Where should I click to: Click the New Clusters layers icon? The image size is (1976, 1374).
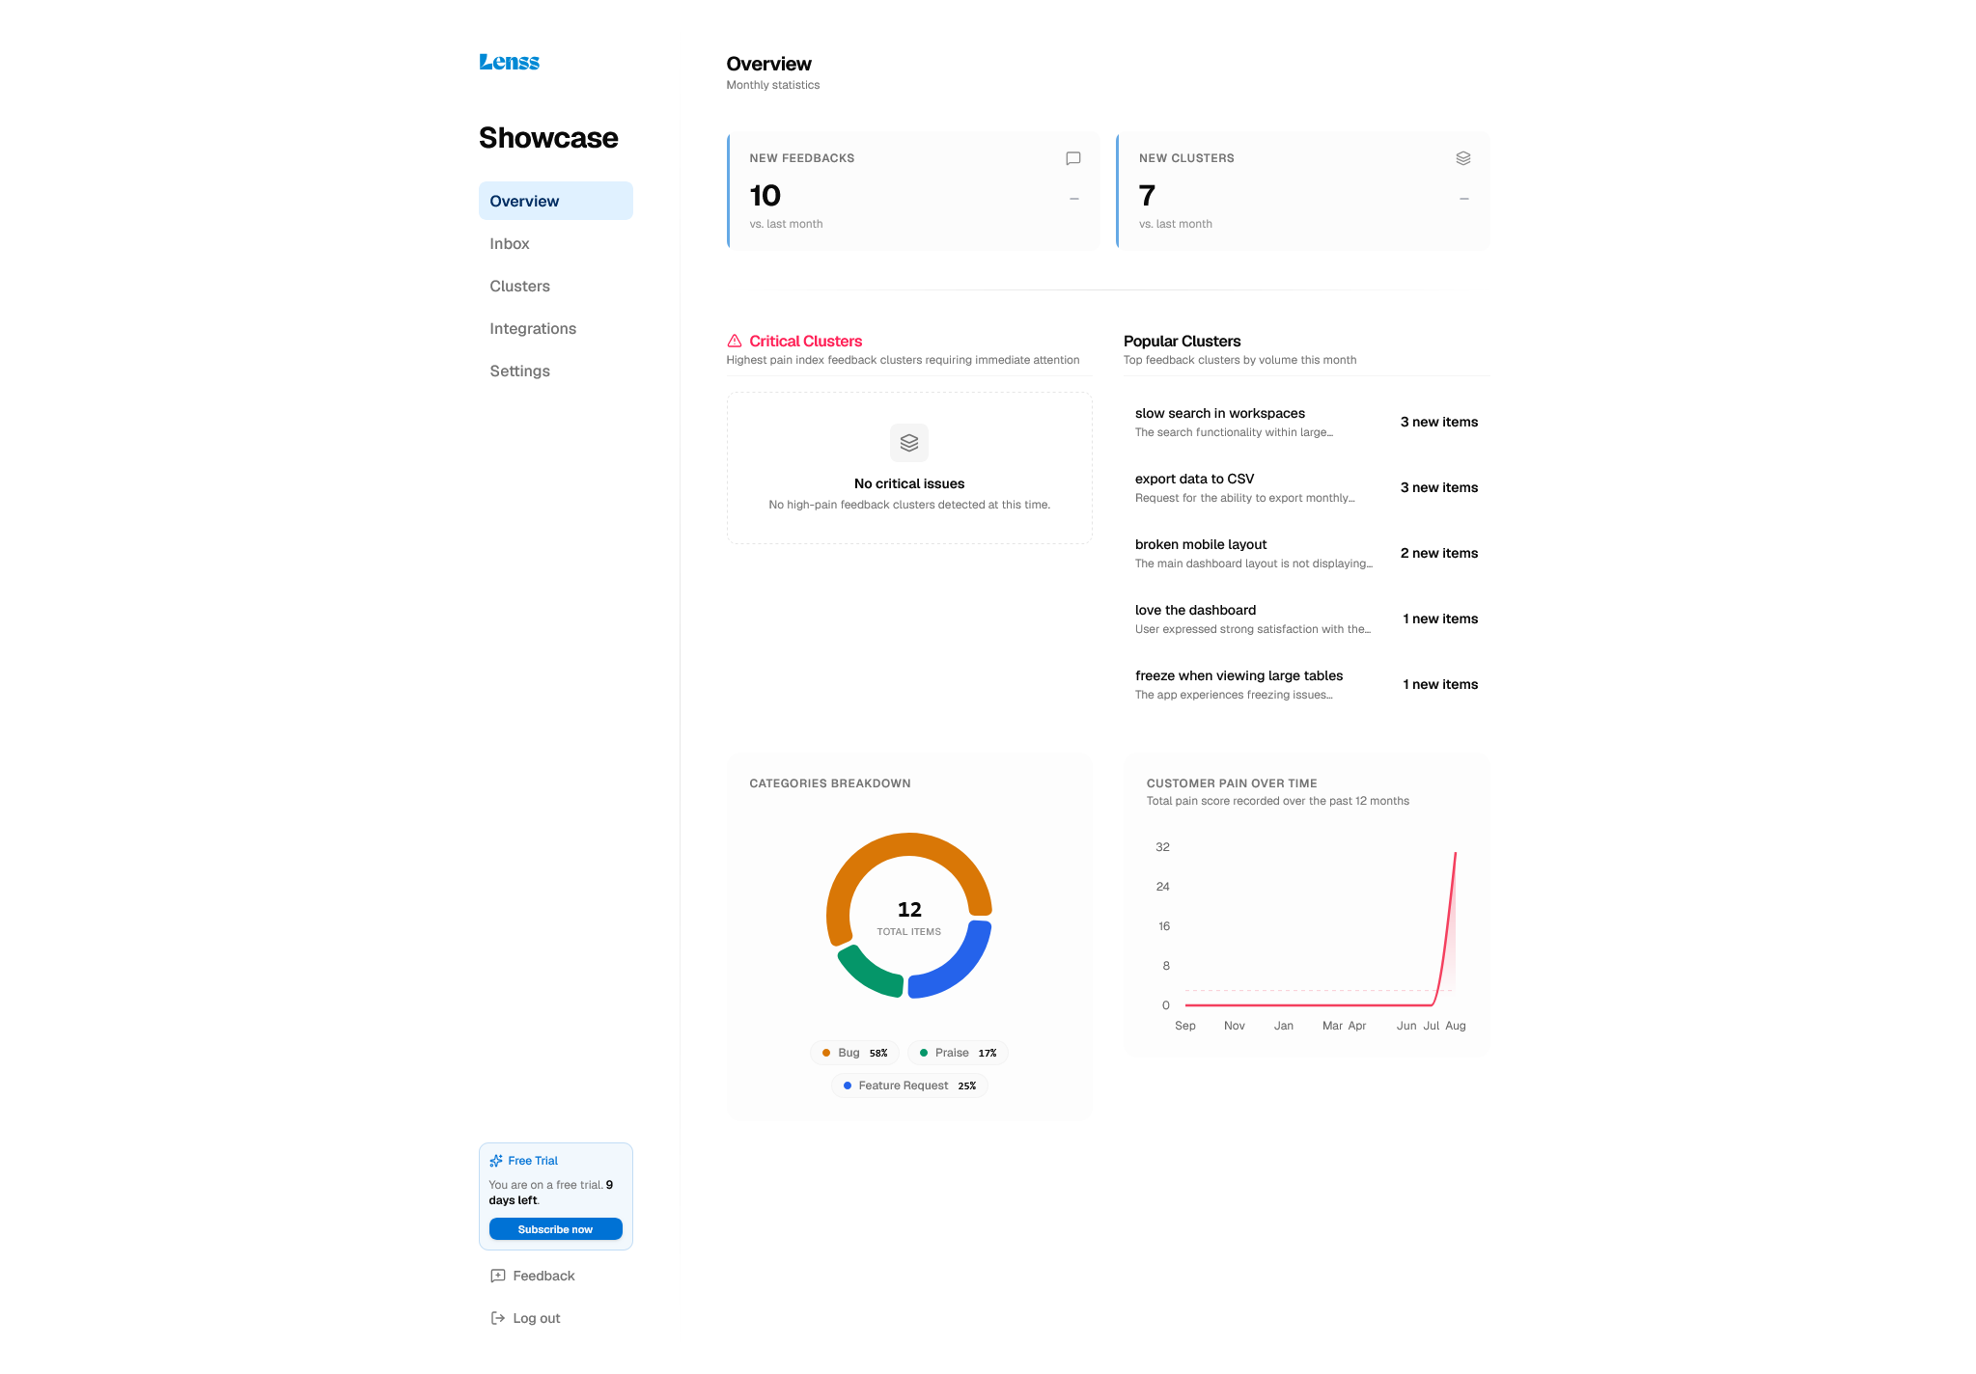(x=1462, y=158)
